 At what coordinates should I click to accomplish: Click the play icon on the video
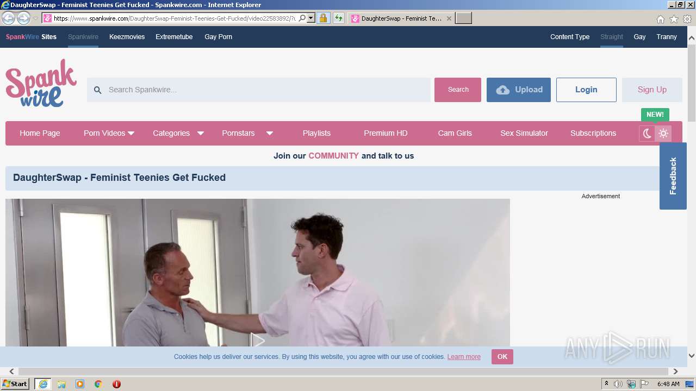click(x=258, y=341)
